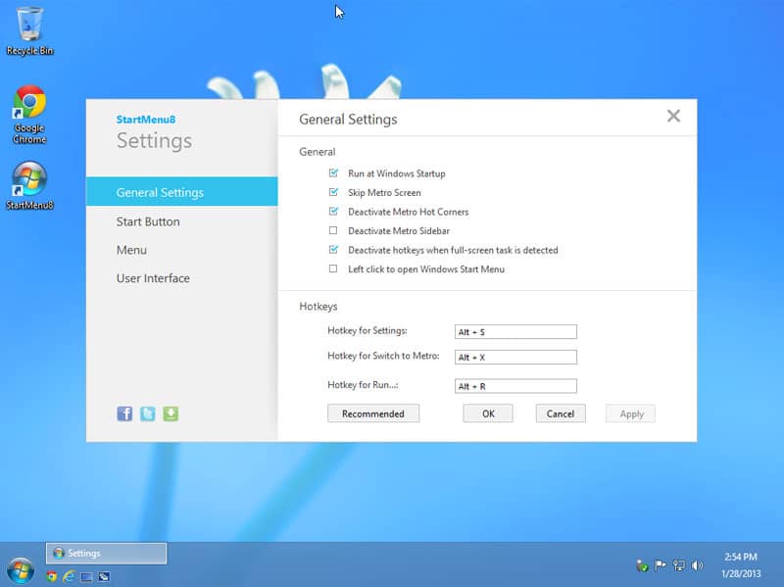Screen dimensions: 784x587
Task: Uncheck Run at Windows Startup
Action: pos(333,173)
